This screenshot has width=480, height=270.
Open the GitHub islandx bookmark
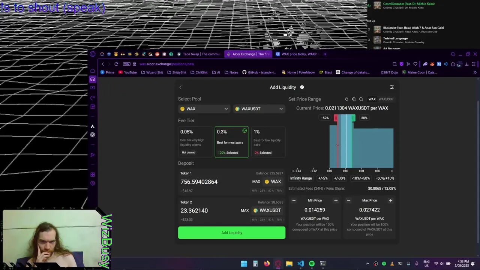click(x=259, y=72)
